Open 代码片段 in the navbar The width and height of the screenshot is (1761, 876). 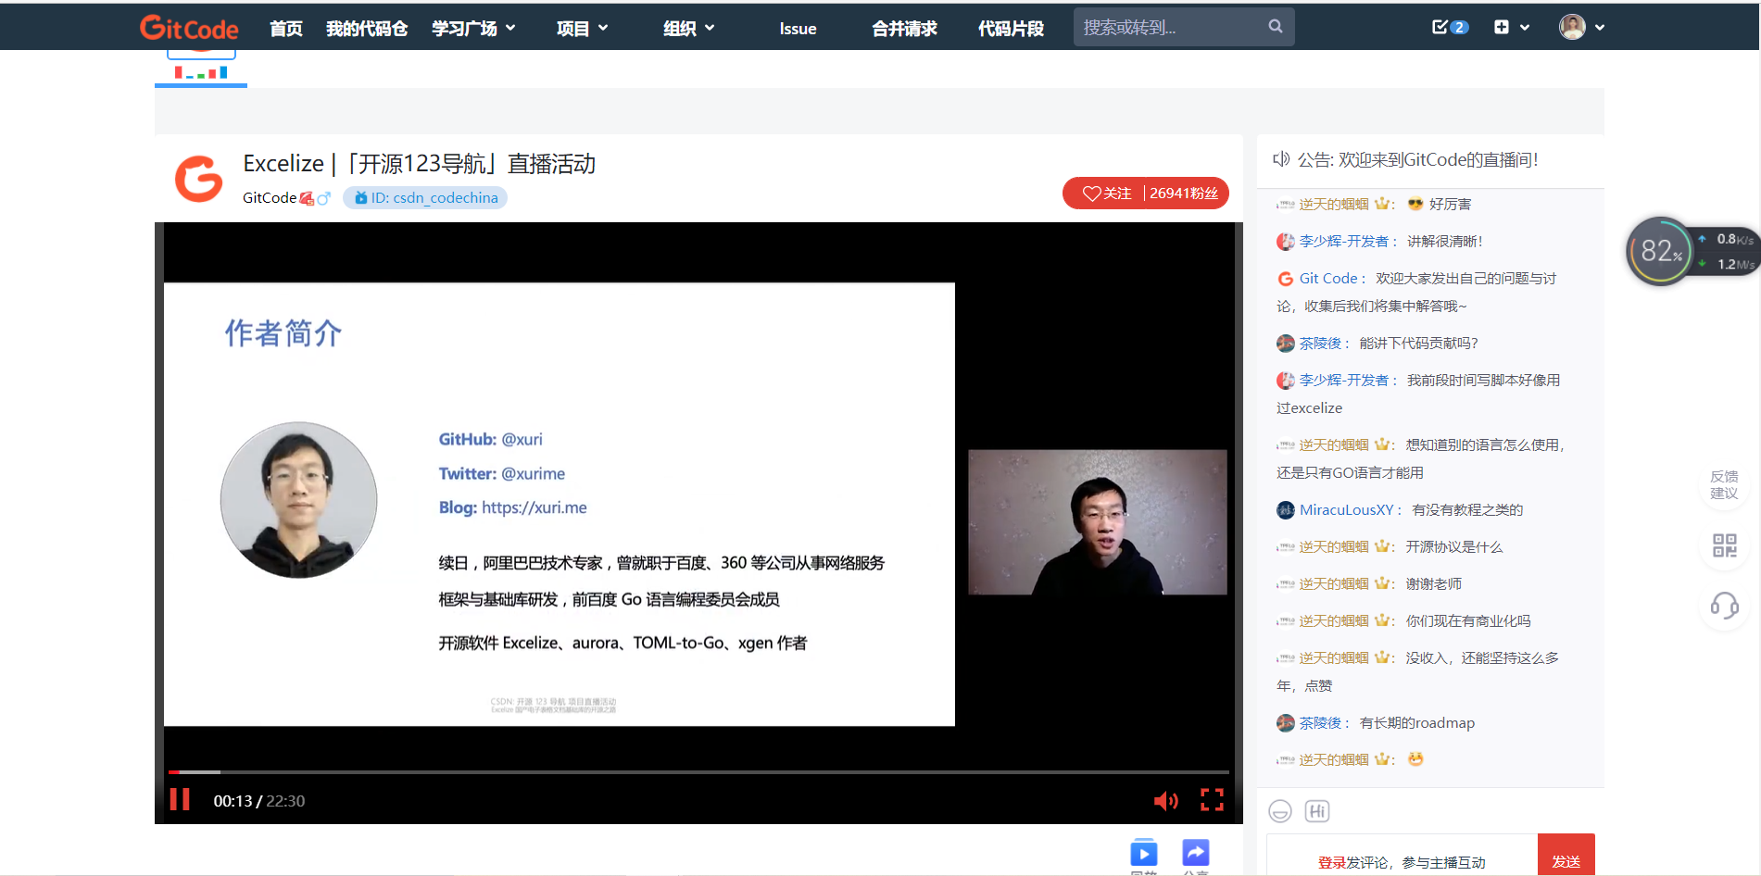pyautogui.click(x=1011, y=29)
